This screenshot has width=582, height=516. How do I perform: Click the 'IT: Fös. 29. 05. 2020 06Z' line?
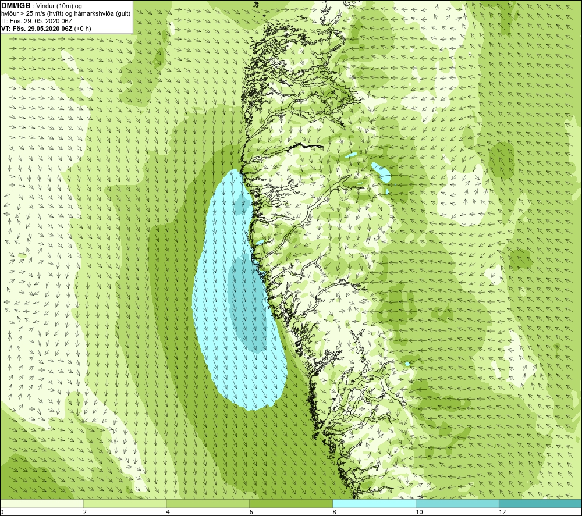37,21
